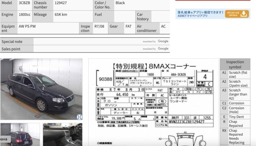Image resolution: width=256 pixels, height=146 pixels.
Task: Click the Car history label
Action: pos(143,17)
